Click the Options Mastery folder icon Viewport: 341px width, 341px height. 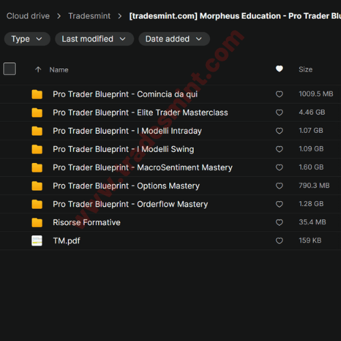(37, 186)
